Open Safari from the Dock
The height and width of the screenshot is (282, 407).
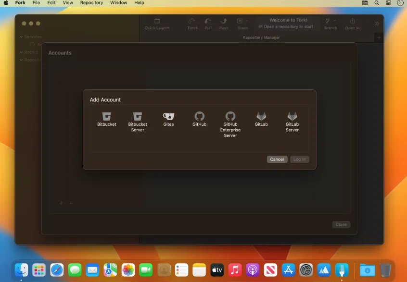click(x=57, y=270)
